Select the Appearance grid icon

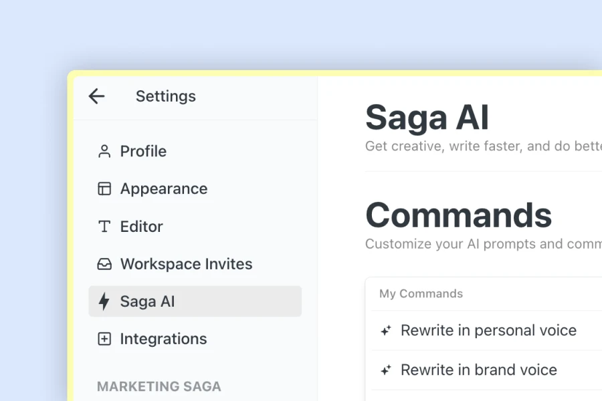tap(104, 188)
